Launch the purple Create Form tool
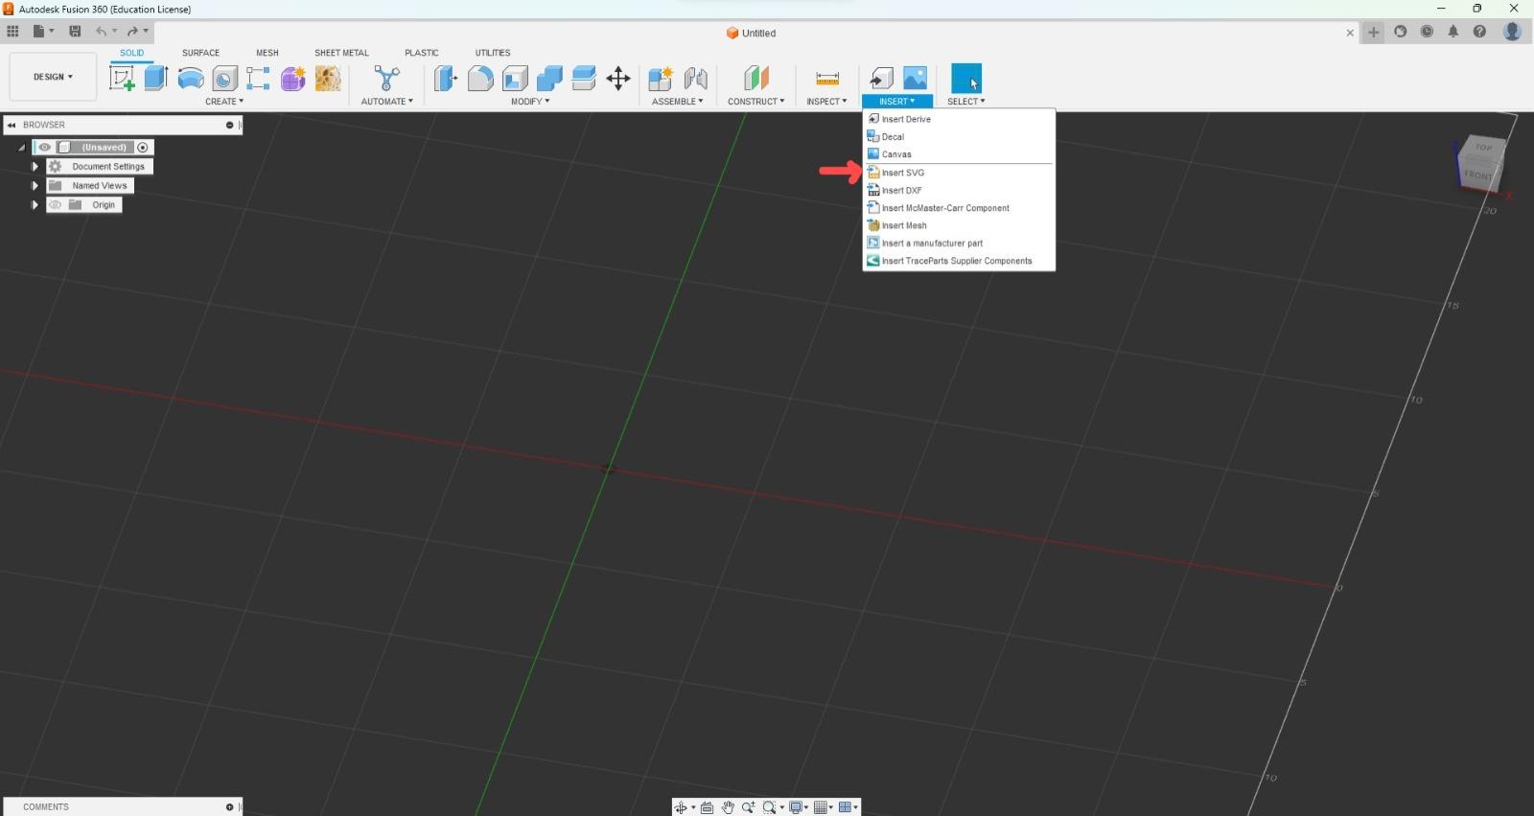1534x816 pixels. (x=293, y=79)
